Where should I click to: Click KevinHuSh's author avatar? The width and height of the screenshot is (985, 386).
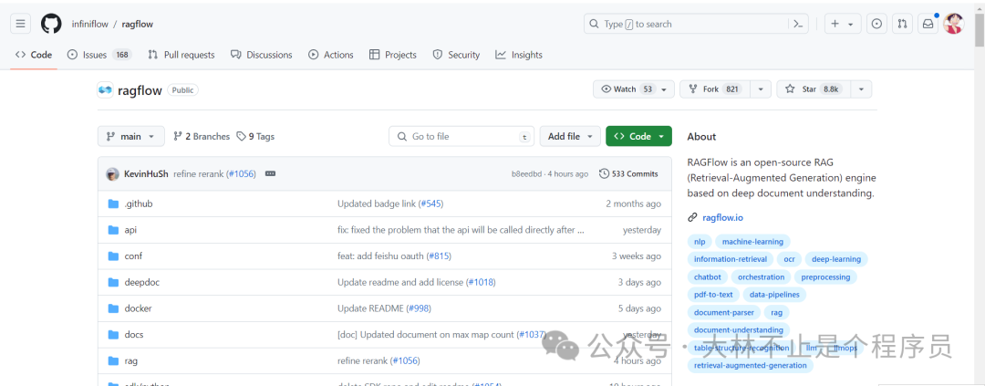coord(112,173)
